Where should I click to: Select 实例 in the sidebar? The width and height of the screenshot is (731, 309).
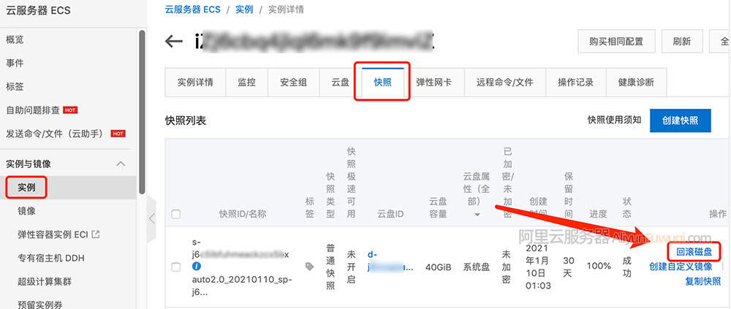[26, 187]
